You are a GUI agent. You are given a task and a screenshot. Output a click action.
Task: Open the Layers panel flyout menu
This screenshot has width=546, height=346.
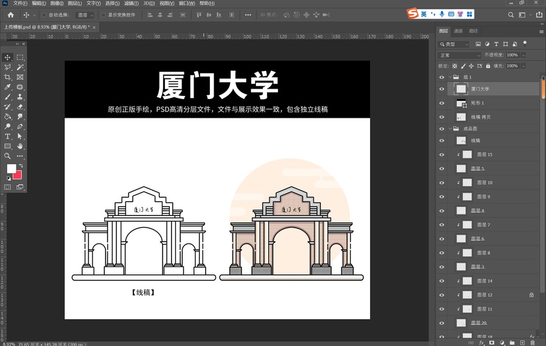[x=541, y=32]
